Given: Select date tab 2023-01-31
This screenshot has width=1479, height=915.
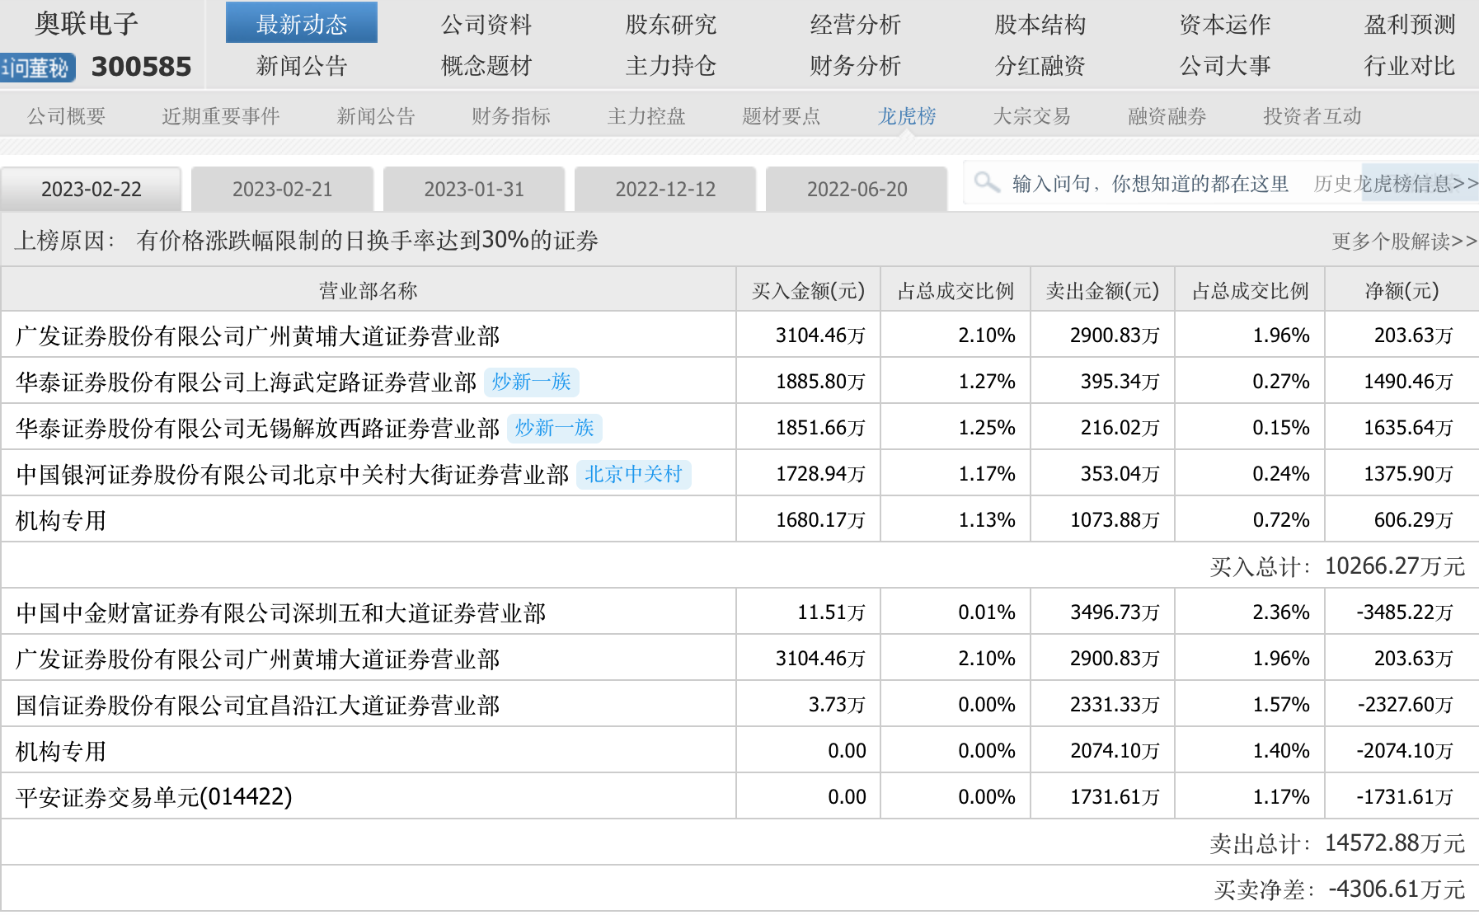Looking at the screenshot, I should 474,190.
